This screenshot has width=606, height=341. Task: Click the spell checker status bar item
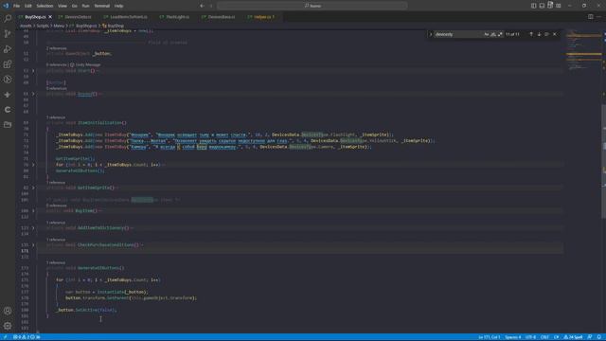pos(574,337)
